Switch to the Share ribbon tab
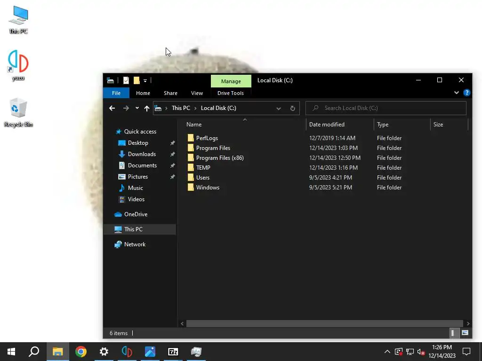 tap(170, 93)
